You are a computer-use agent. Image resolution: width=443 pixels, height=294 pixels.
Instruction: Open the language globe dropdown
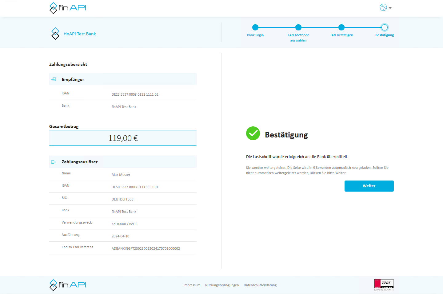pyautogui.click(x=385, y=8)
